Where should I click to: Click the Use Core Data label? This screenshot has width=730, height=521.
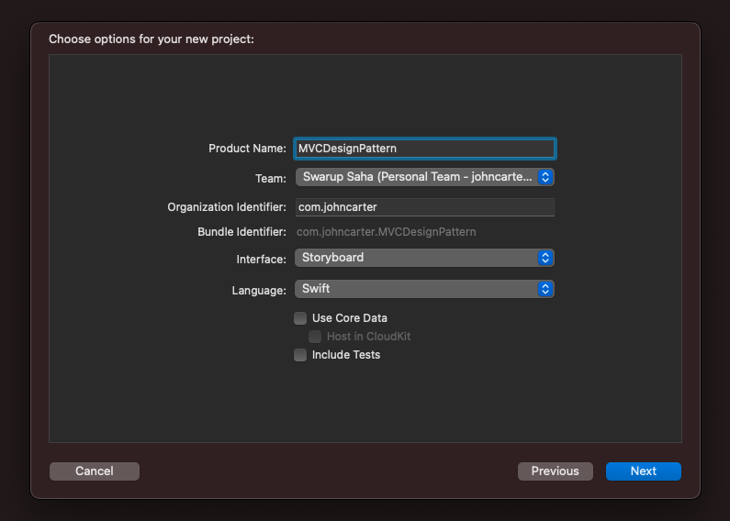click(x=350, y=318)
